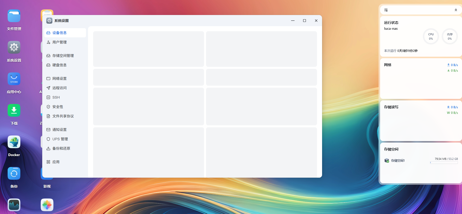Image resolution: width=462 pixels, height=214 pixels.
Task: Click the CPU usage gauge
Action: pos(431,36)
